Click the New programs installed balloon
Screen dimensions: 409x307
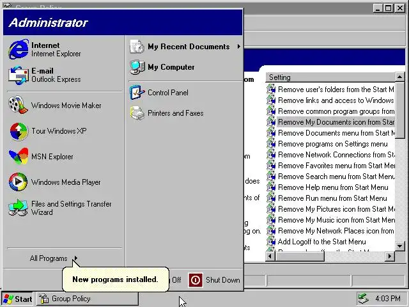[115, 279]
